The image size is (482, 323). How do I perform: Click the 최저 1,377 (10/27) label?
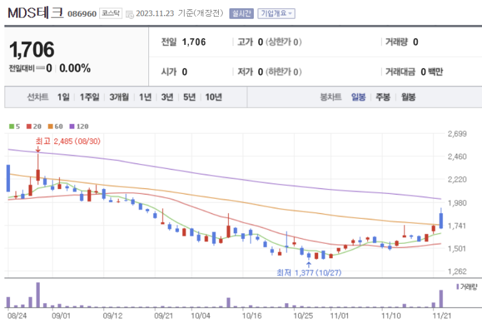(x=309, y=272)
